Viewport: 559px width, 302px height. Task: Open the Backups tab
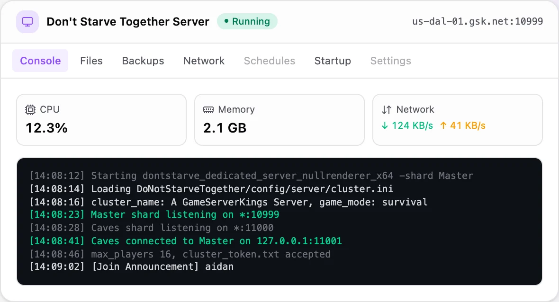click(x=143, y=61)
